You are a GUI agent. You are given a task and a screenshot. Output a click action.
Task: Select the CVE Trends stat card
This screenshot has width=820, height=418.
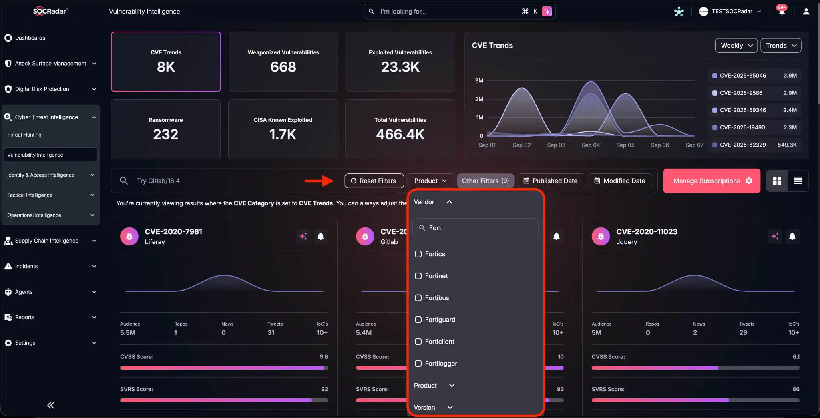tap(166, 62)
